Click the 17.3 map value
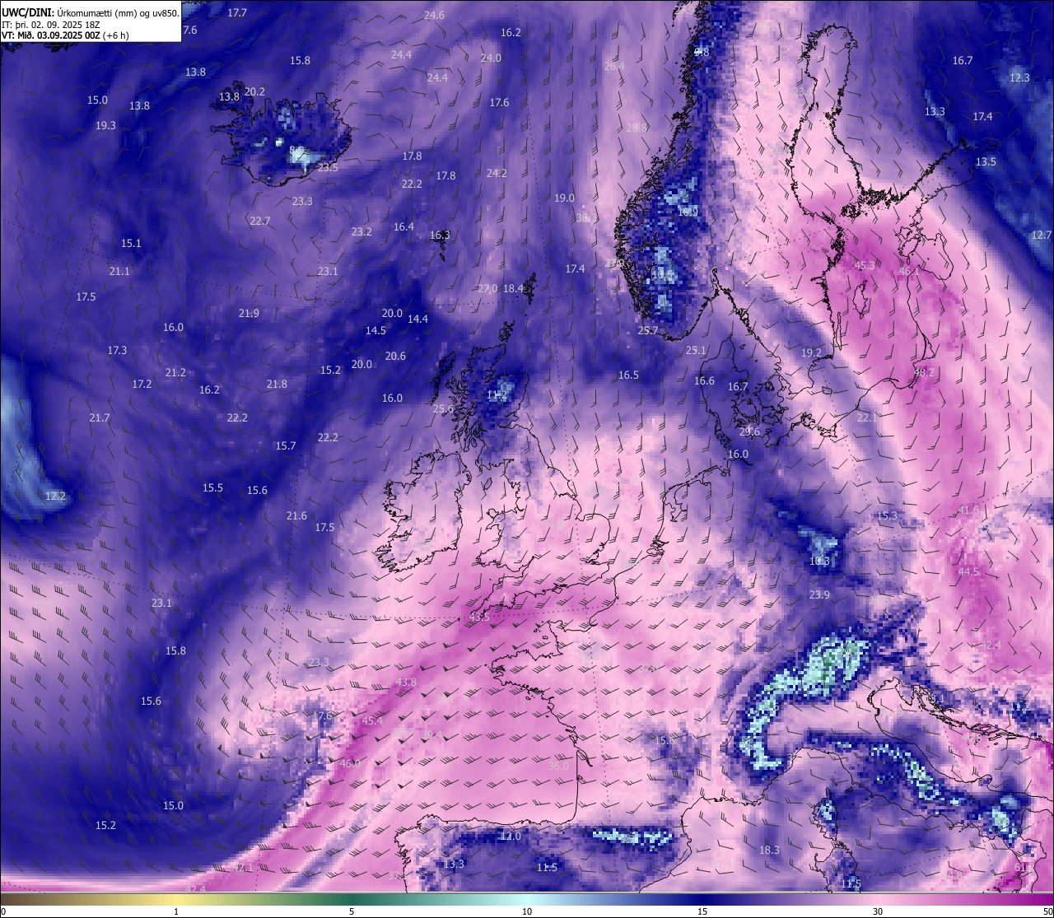Image resolution: width=1054 pixels, height=918 pixels. (117, 350)
